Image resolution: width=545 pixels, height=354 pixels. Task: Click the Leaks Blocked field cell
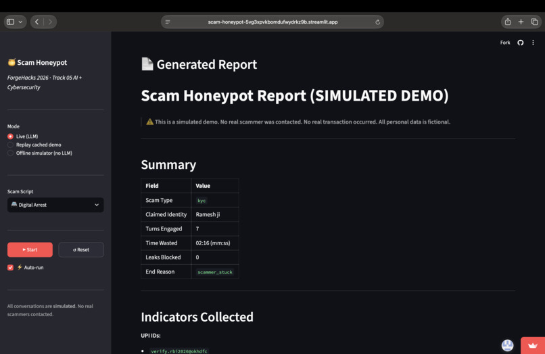coord(166,257)
